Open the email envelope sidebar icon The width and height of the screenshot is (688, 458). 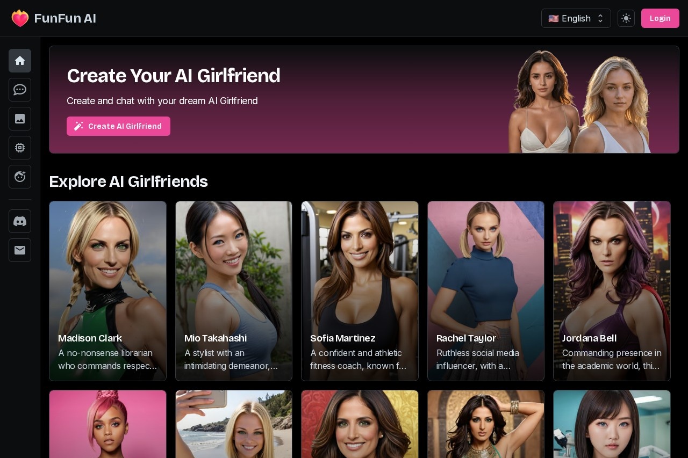tap(20, 250)
